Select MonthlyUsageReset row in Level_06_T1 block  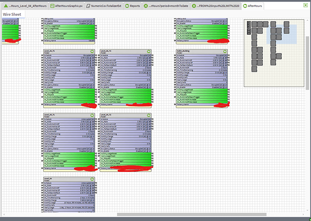(69, 90)
